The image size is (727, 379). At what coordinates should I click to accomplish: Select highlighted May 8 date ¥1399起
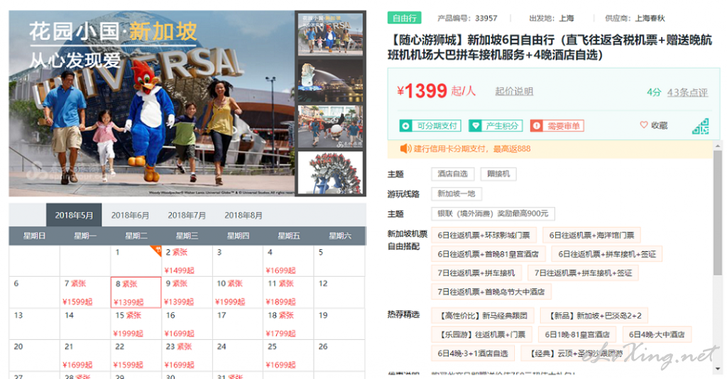(136, 292)
